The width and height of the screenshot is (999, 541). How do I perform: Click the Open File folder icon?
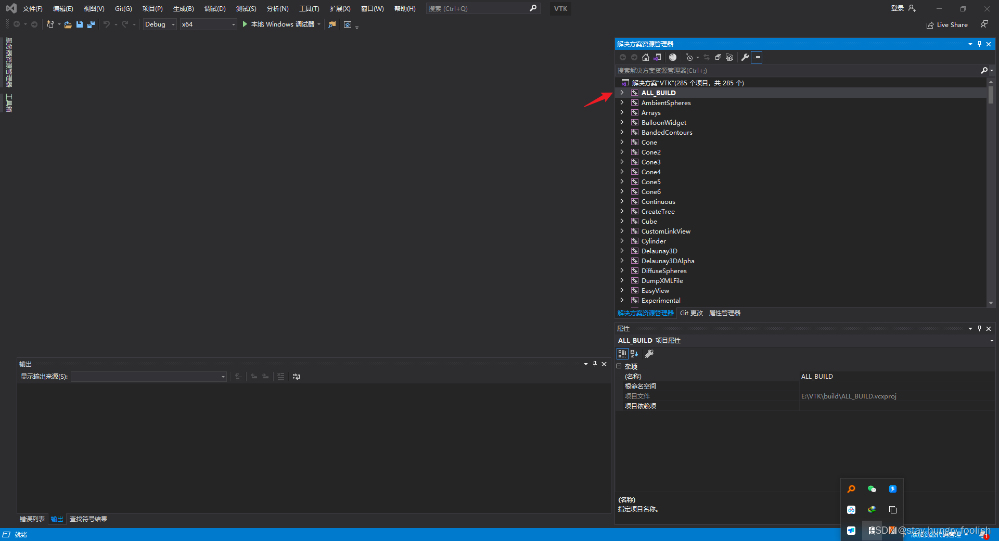click(x=68, y=24)
